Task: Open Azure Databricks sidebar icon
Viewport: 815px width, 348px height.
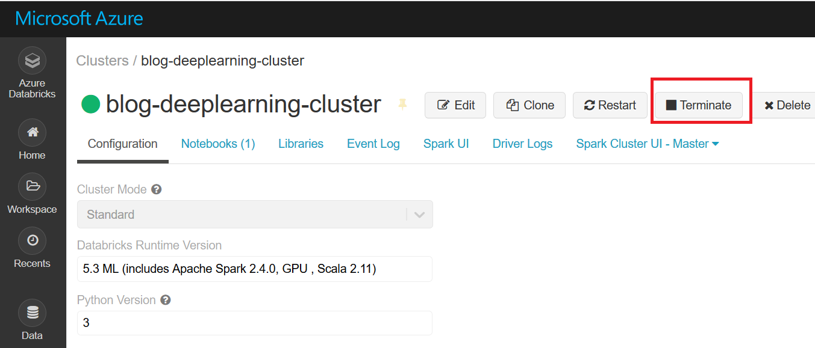Action: point(33,60)
